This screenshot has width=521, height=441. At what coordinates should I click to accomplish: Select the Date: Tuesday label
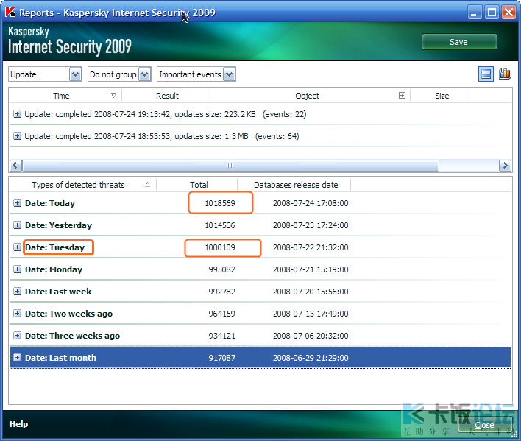click(55, 247)
